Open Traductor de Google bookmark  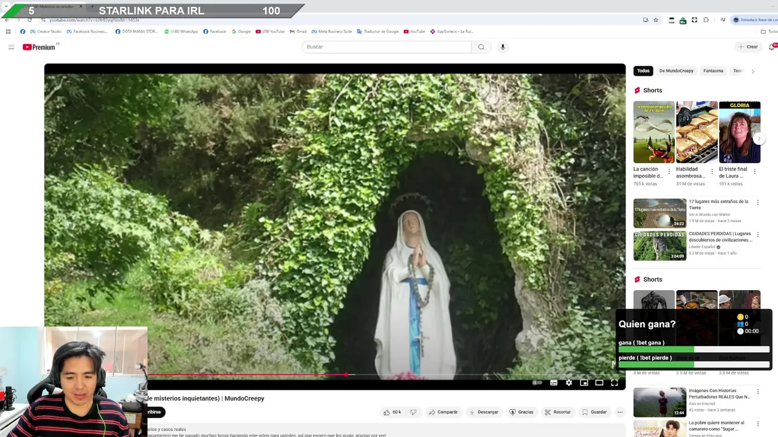(x=377, y=32)
